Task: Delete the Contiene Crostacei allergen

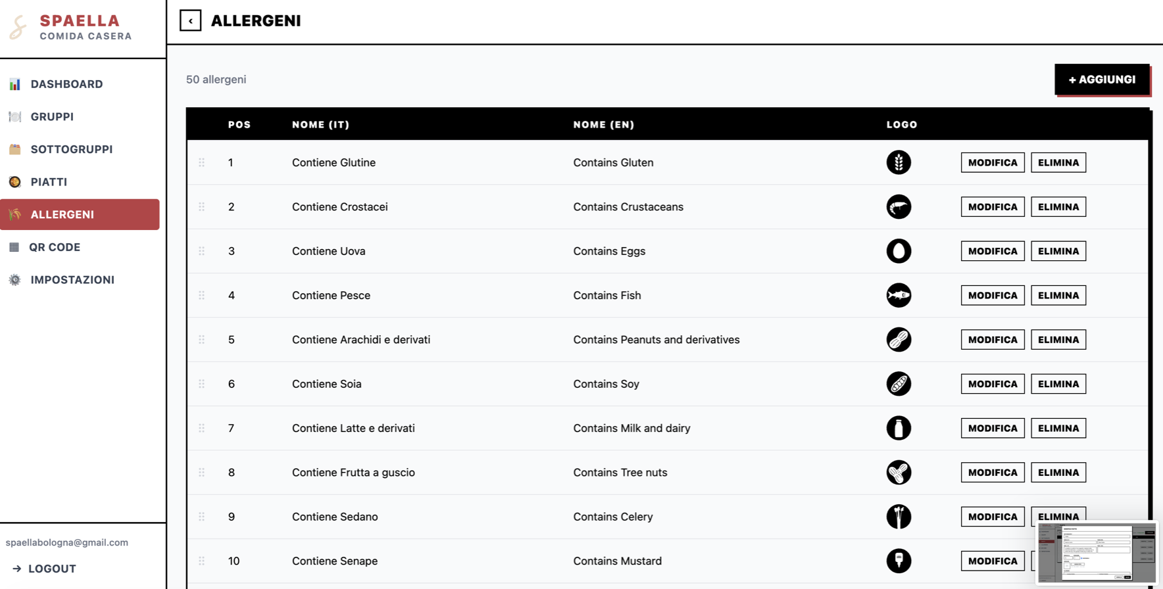Action: [x=1058, y=206]
